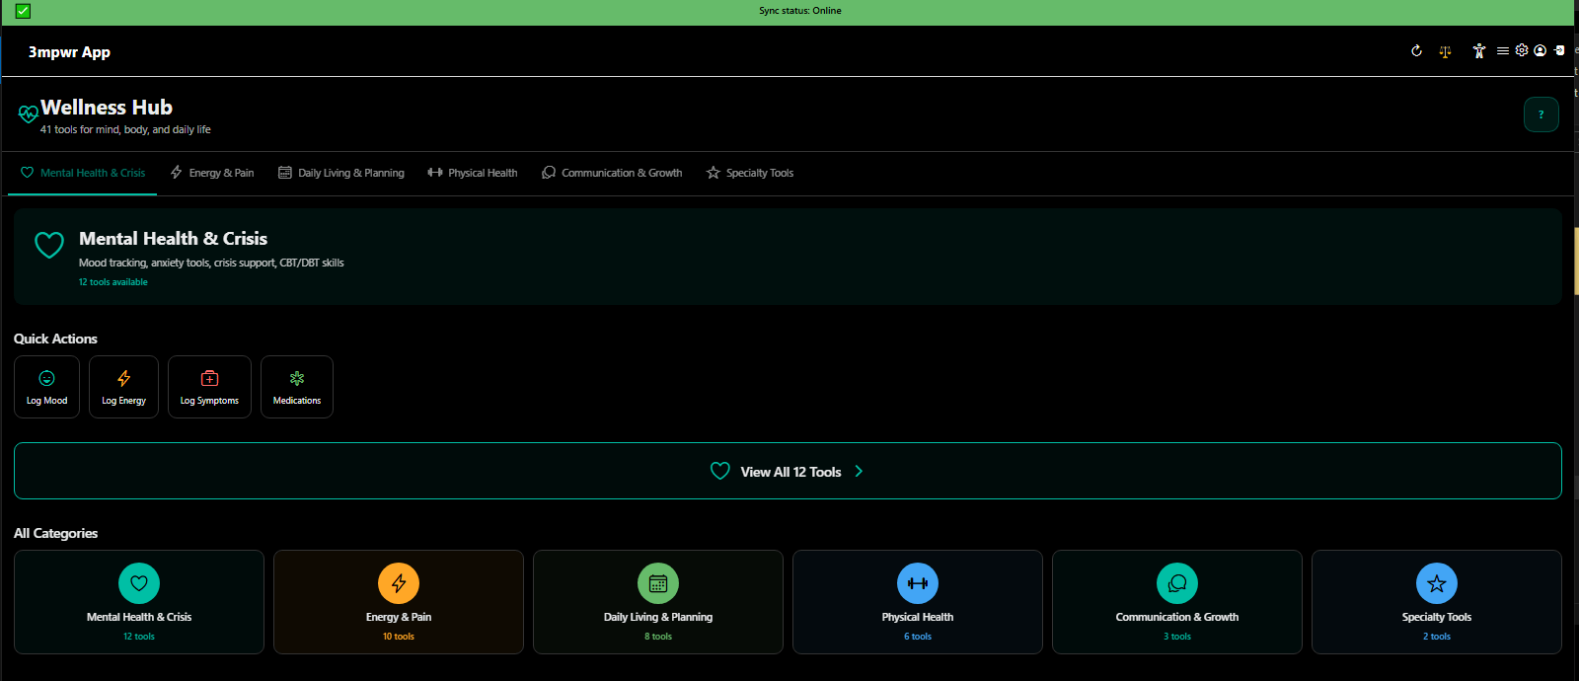The width and height of the screenshot is (1579, 681).
Task: Click the 'Mood tracking, anxiety tools' description text
Action: pyautogui.click(x=211, y=263)
